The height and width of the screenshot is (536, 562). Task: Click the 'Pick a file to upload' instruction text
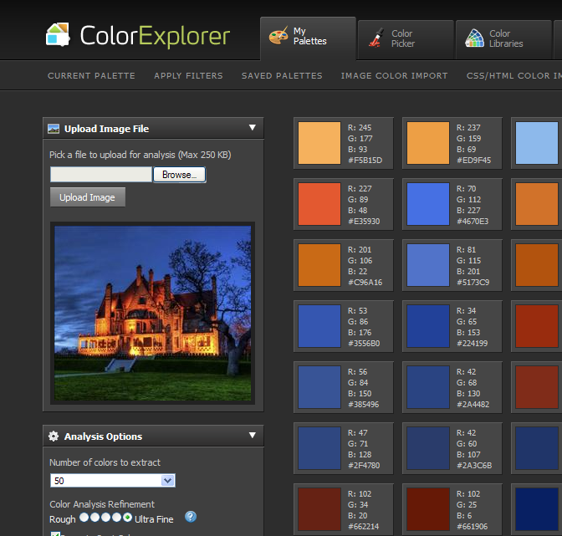coord(140,155)
